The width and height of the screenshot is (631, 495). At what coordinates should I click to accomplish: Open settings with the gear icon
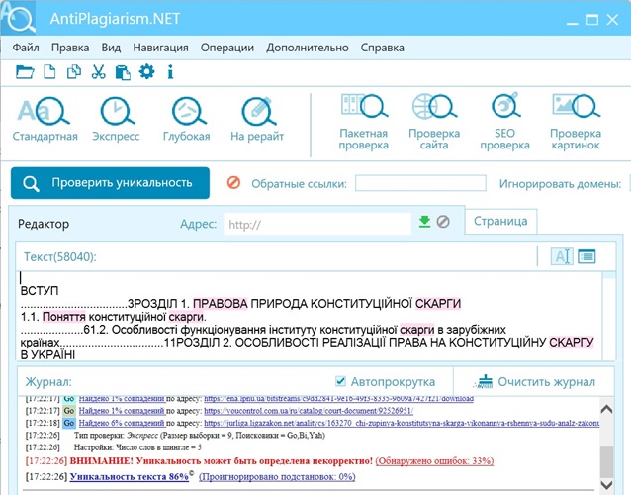[x=146, y=71]
